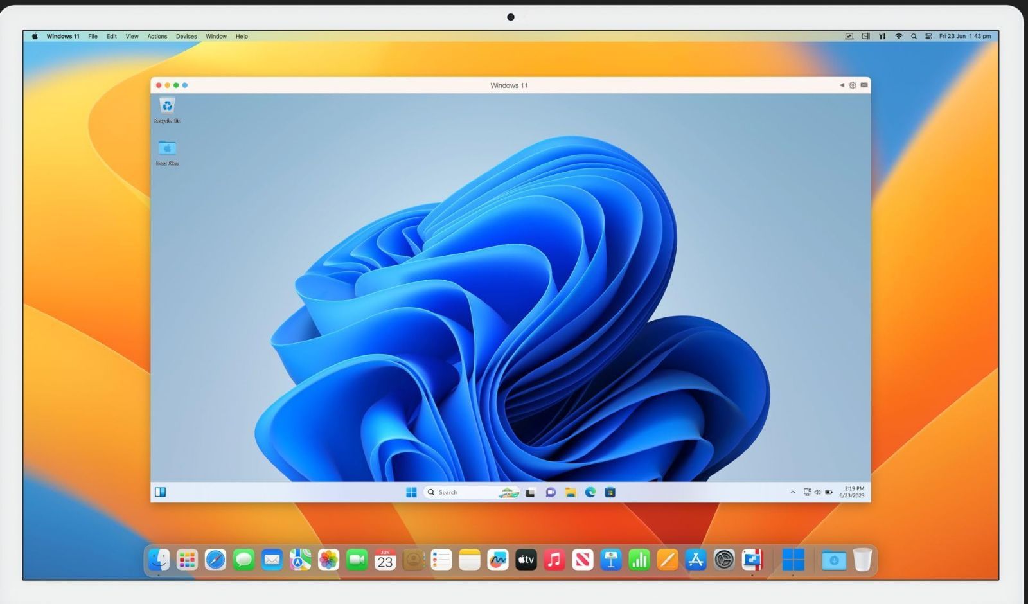
Task: Open the Actions menu in Parallels
Action: [x=157, y=37]
